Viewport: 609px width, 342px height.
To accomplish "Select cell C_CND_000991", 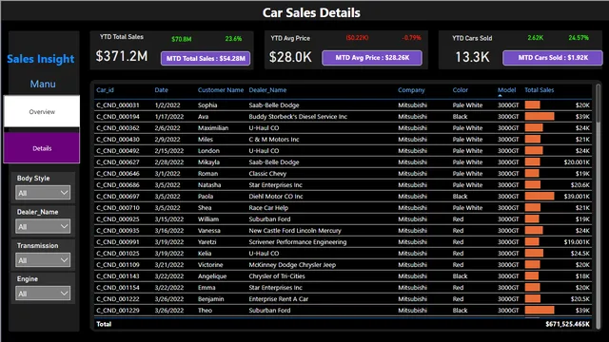I will (x=118, y=242).
